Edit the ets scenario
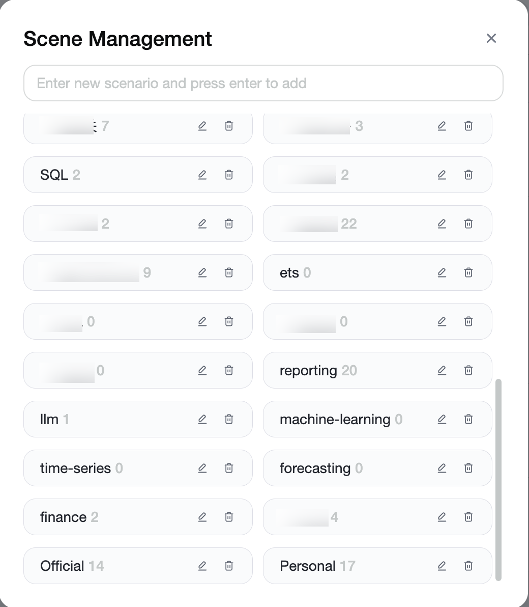 click(442, 272)
